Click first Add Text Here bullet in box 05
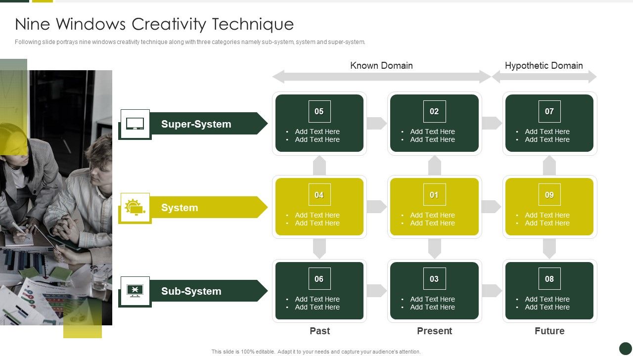Image resolution: width=633 pixels, height=356 pixels. [317, 132]
